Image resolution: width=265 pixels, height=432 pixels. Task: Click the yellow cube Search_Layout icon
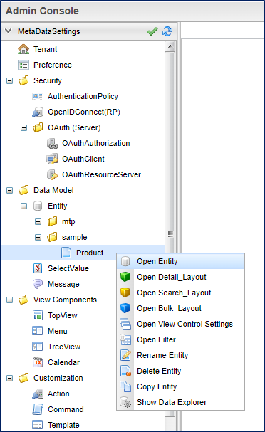coord(125,293)
